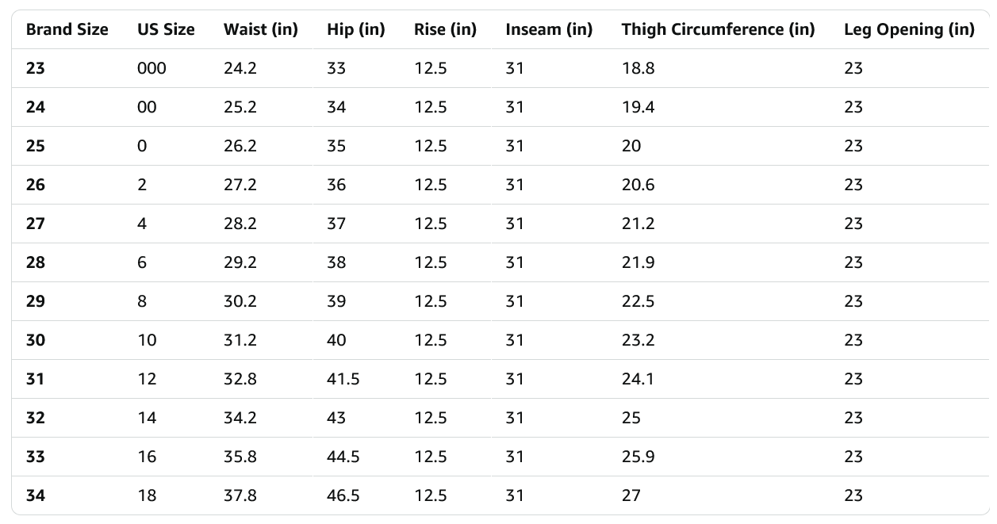Click the Rise (in) column header
Viewport: 997px width, 524px height.
pyautogui.click(x=445, y=30)
